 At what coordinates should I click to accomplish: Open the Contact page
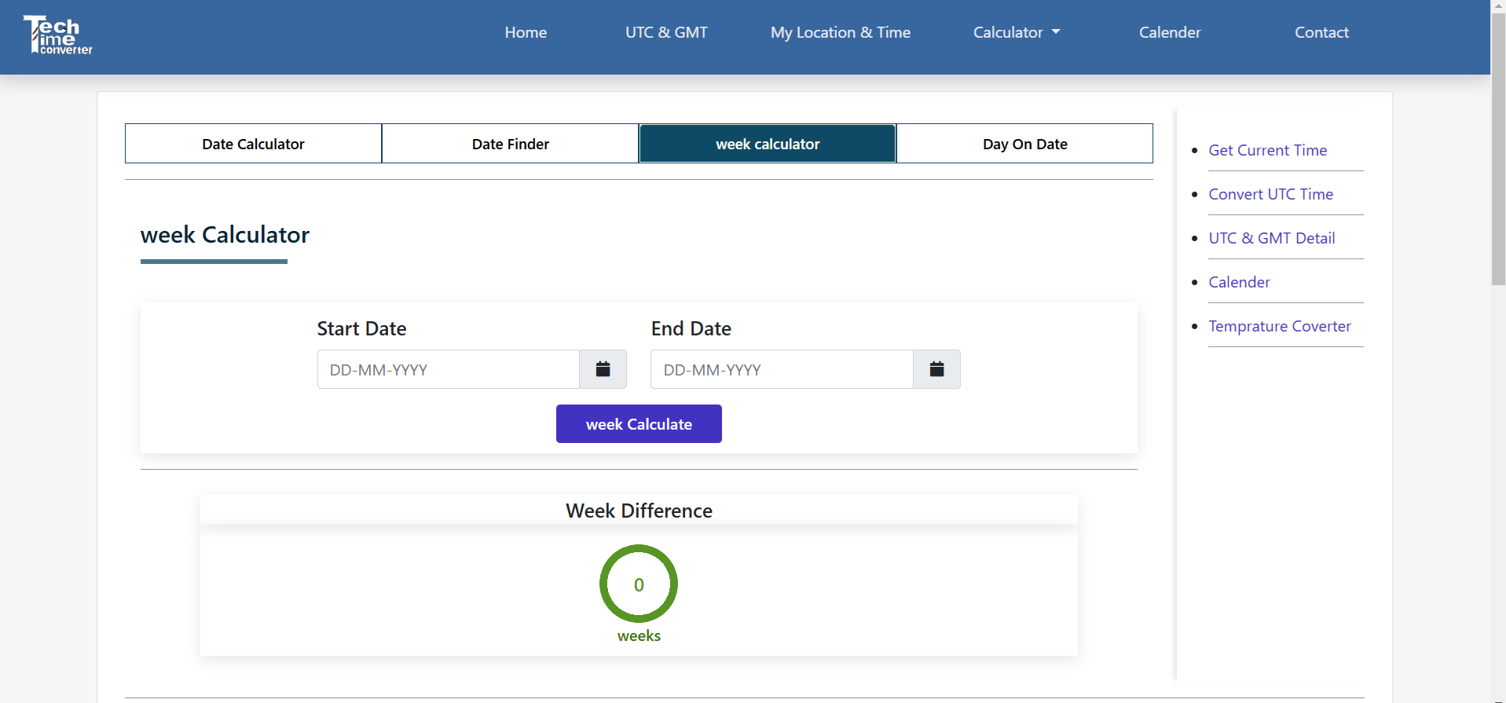click(1321, 32)
